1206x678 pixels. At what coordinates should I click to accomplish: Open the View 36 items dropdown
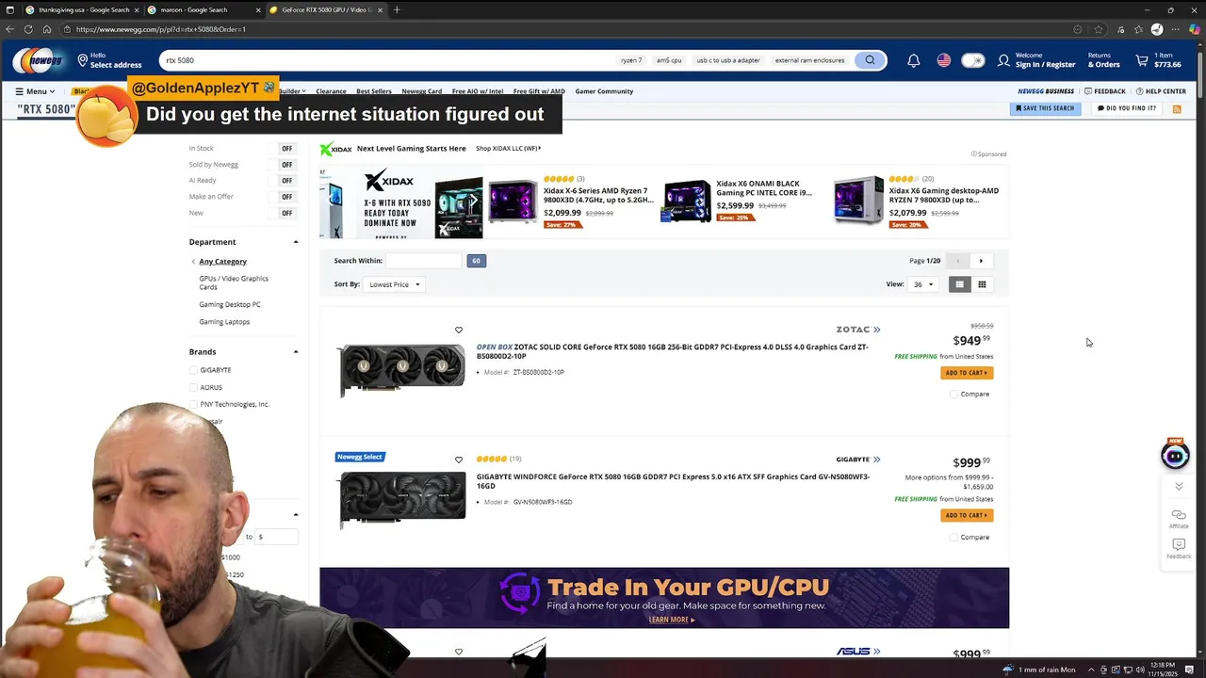tap(922, 284)
